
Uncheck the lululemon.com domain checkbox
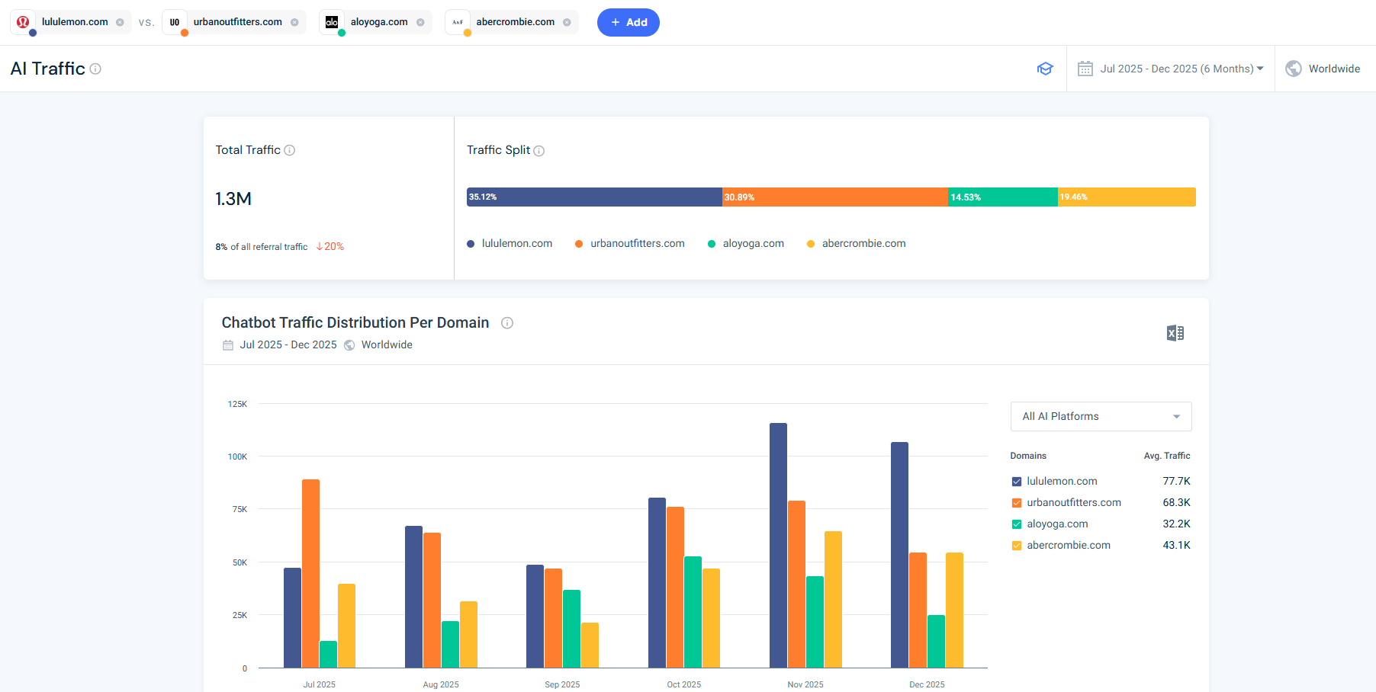pyautogui.click(x=1017, y=482)
